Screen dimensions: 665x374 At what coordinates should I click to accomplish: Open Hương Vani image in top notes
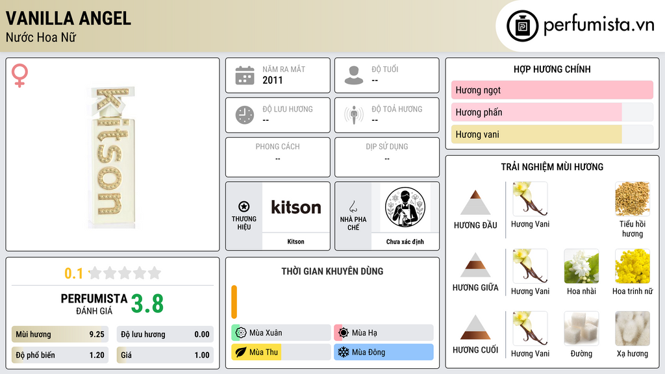coord(530,199)
